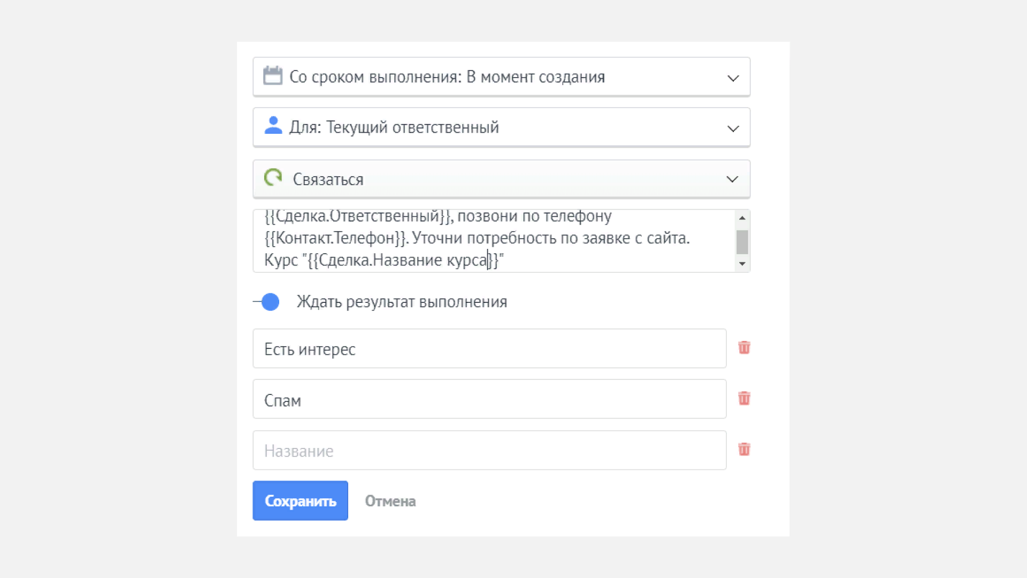
Task: Open the Со сроком выполнения dropdown
Action: (x=501, y=77)
